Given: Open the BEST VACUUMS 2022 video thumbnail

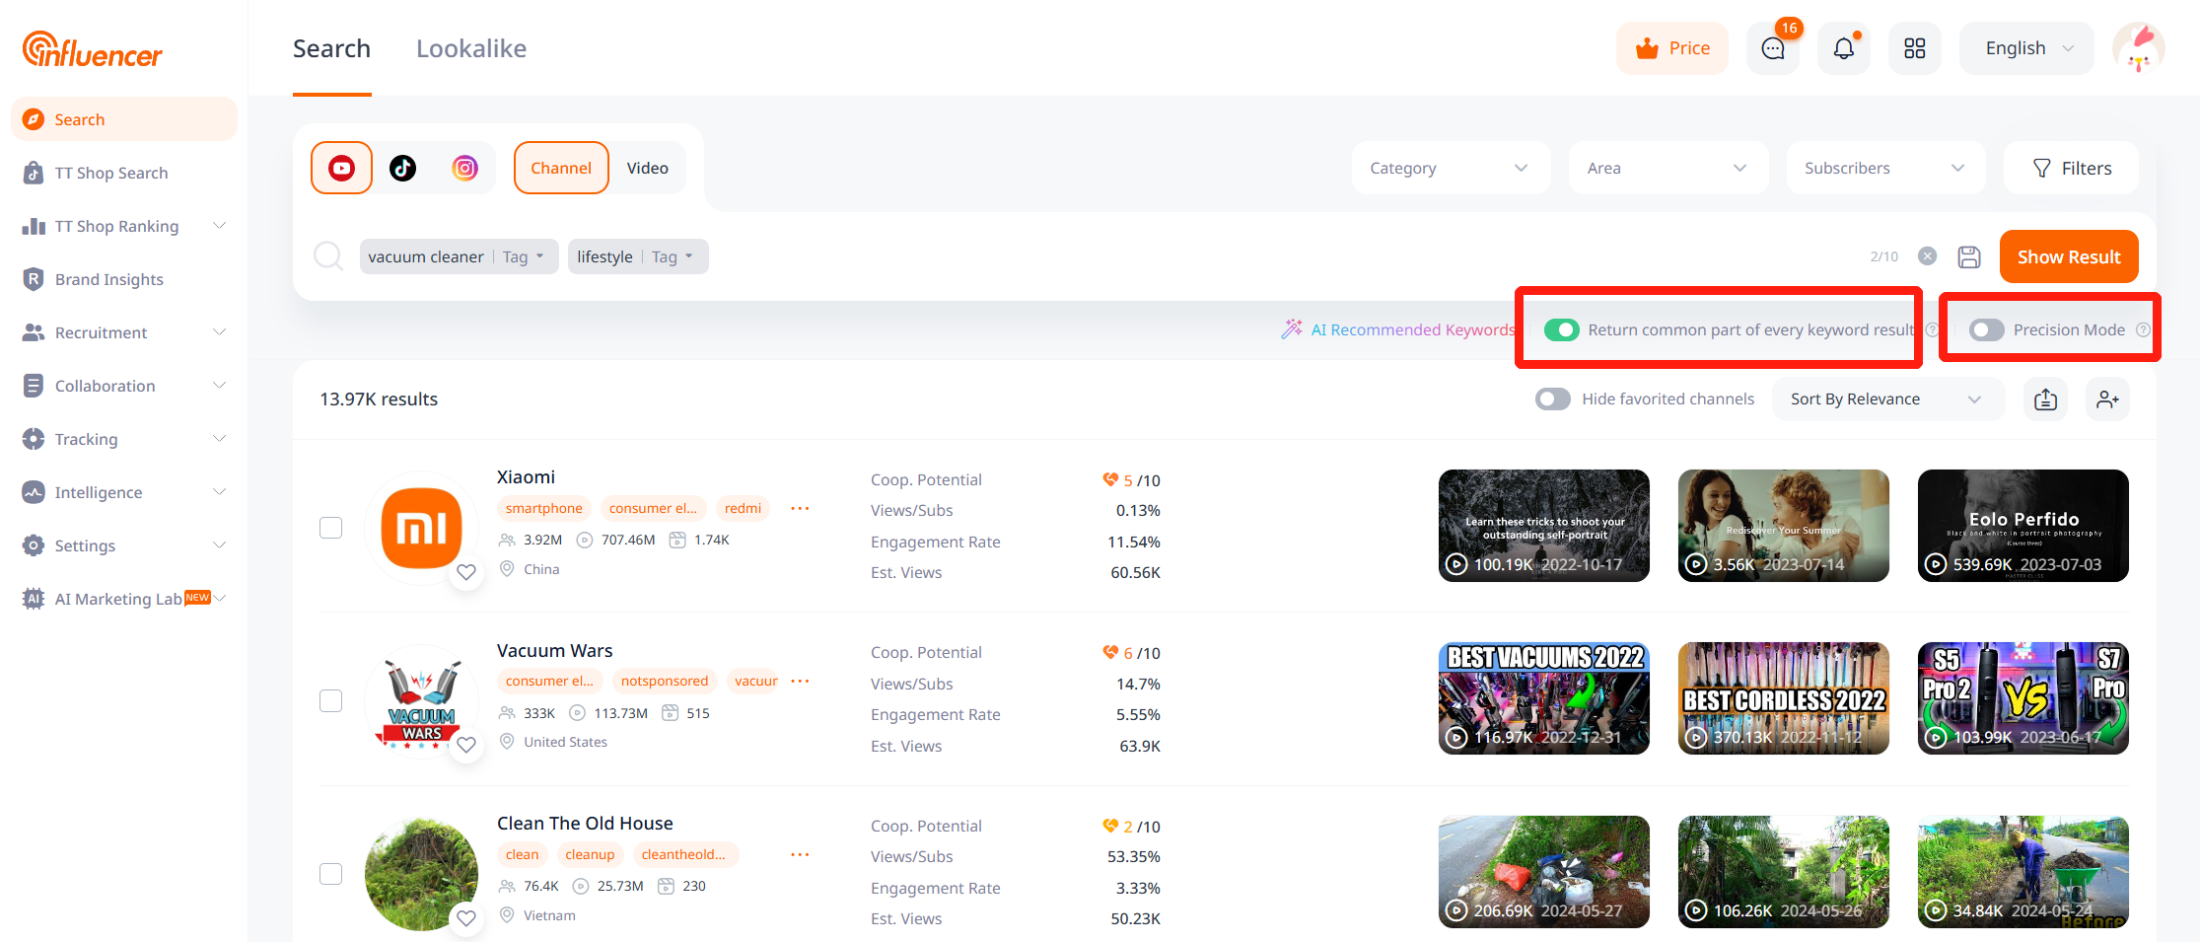Looking at the screenshot, I should (x=1543, y=698).
